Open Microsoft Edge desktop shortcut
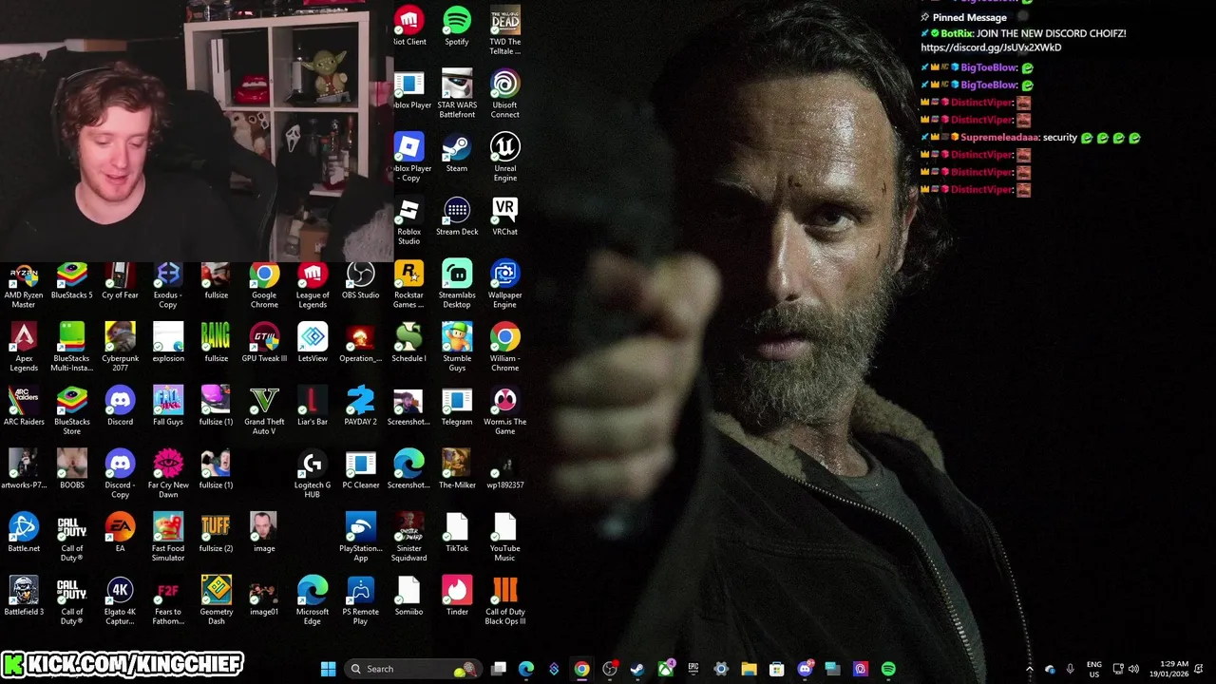 (313, 600)
